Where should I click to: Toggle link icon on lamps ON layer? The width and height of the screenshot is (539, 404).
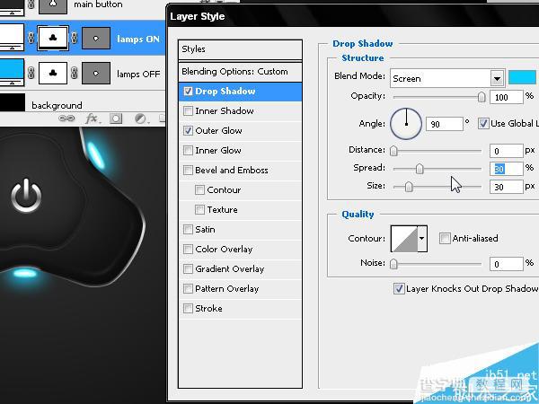coord(31,38)
